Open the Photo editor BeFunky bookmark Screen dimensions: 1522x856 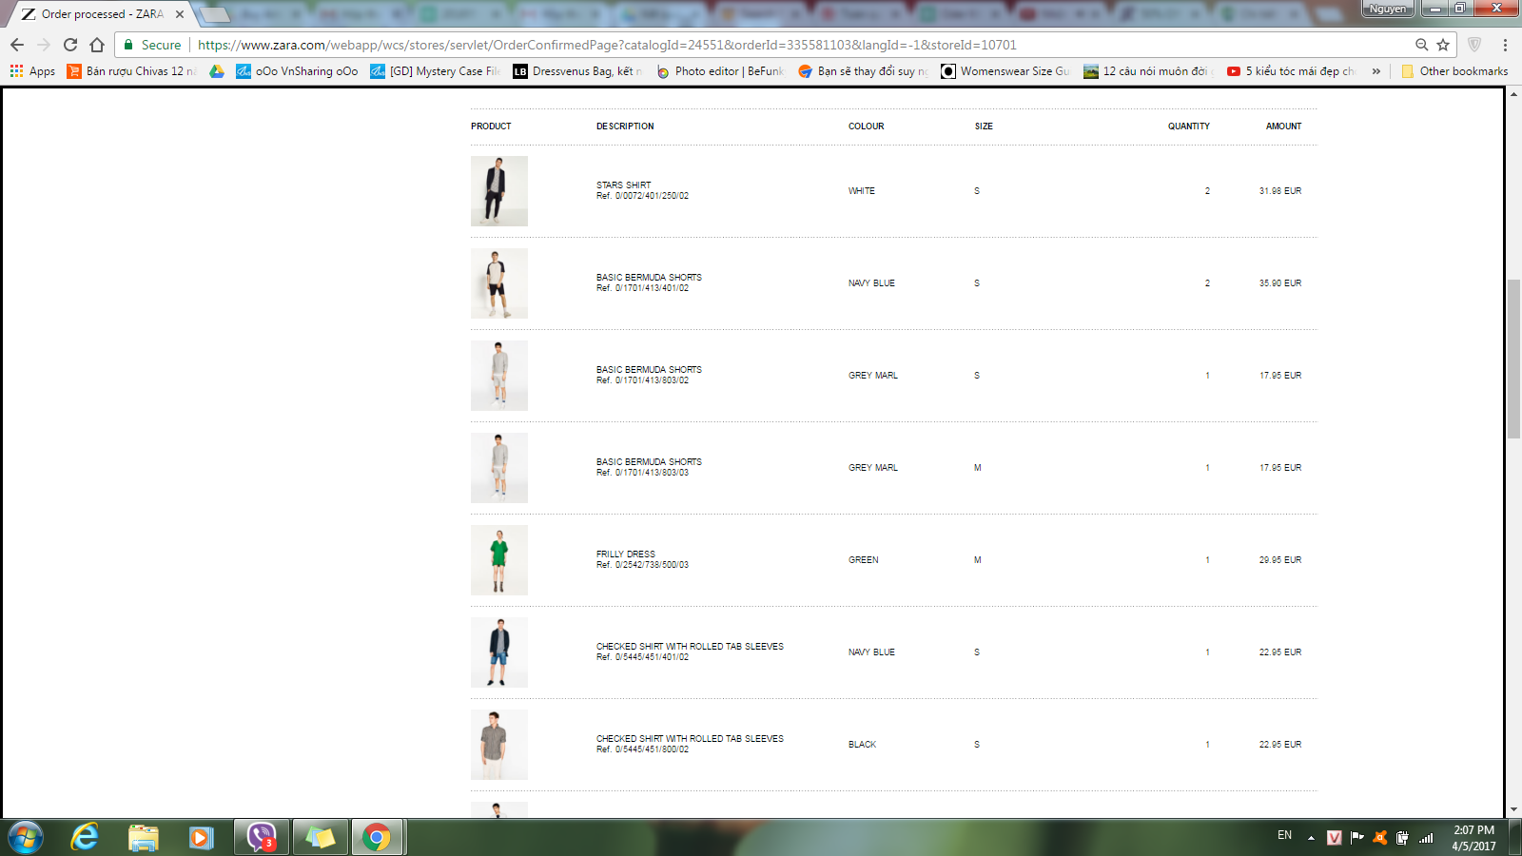coord(720,71)
